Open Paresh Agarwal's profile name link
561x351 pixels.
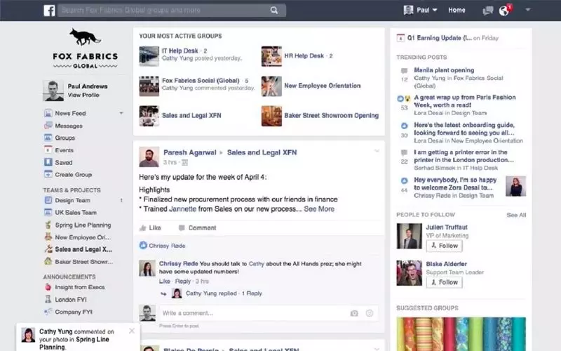[189, 152]
